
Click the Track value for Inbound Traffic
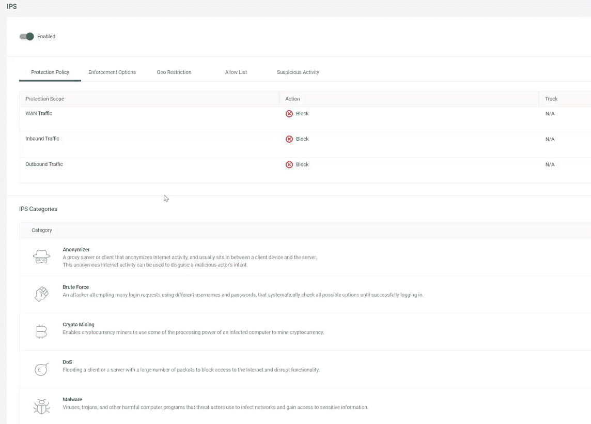tap(550, 139)
